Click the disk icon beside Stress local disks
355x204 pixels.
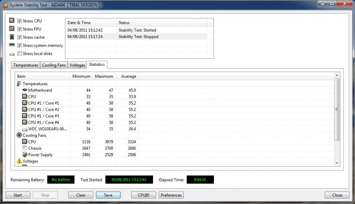[x=12, y=54]
